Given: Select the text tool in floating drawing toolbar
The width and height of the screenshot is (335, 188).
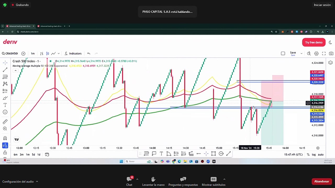Looking at the screenshot, I should [161, 154].
